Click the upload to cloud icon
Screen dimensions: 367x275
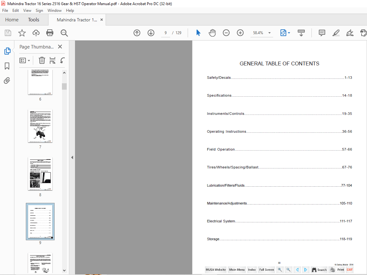[36, 33]
